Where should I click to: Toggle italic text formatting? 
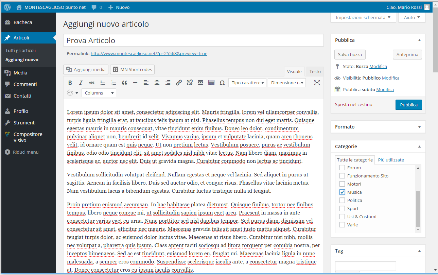coord(81,83)
